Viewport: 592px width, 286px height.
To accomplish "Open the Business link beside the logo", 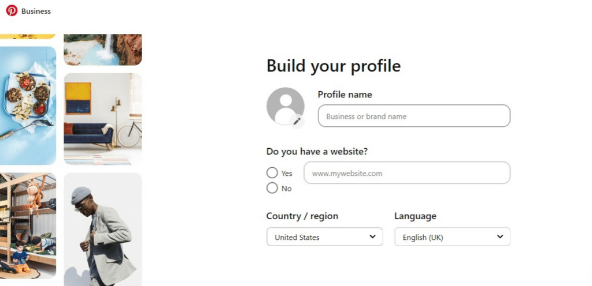I will 36,11.
